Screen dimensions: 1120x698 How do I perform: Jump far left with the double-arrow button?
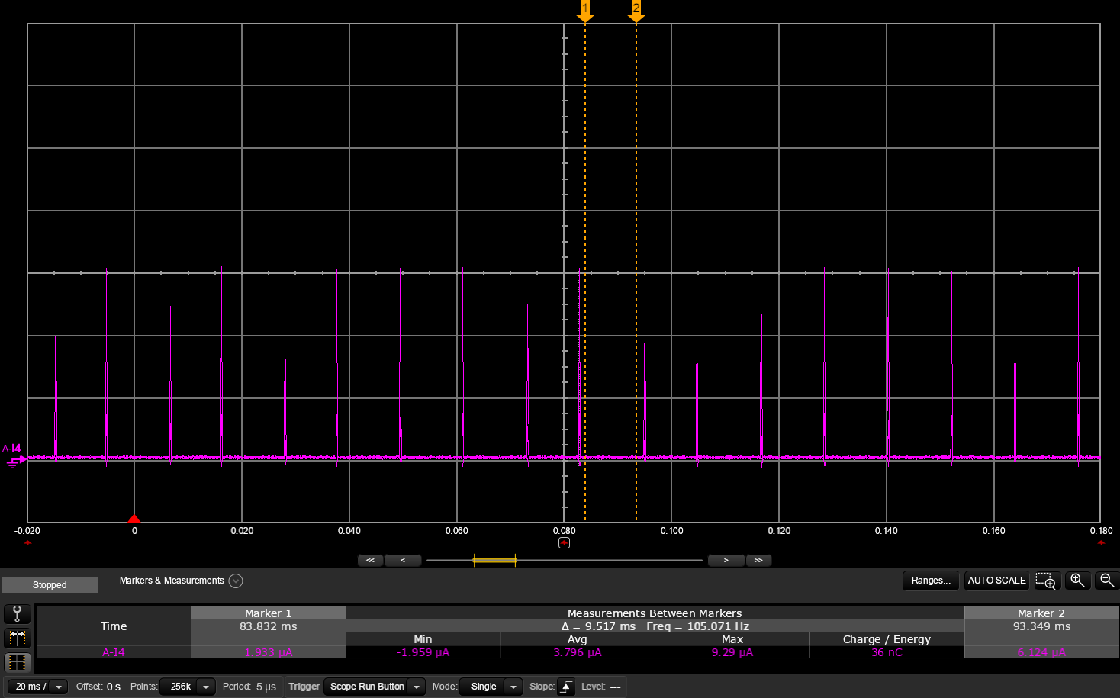(371, 561)
